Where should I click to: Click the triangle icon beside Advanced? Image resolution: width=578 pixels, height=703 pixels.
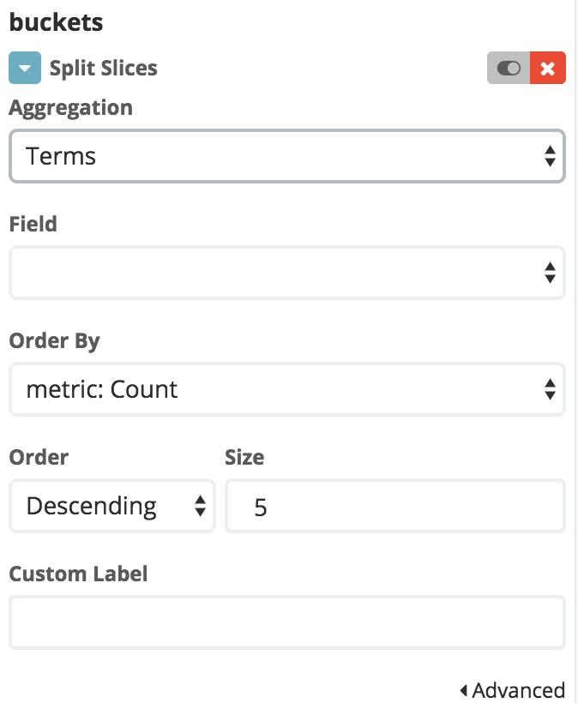point(464,690)
